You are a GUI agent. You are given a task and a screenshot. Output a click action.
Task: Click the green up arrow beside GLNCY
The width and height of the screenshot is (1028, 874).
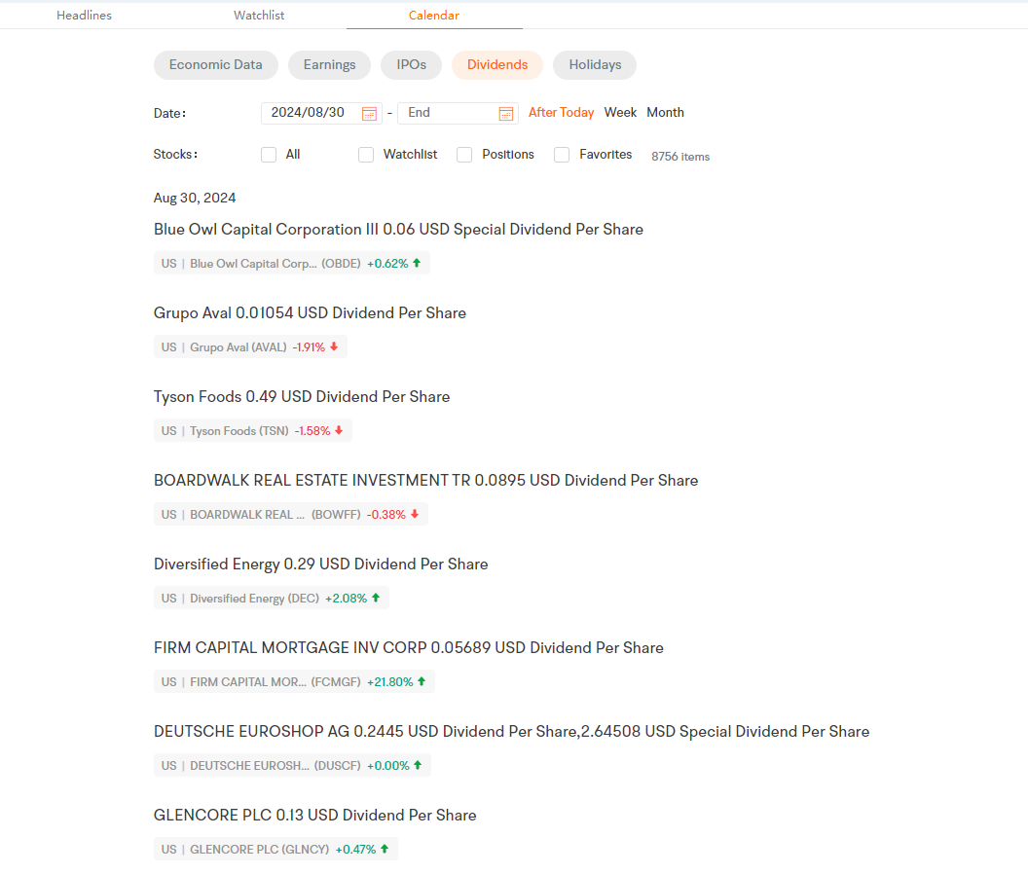[x=385, y=849]
